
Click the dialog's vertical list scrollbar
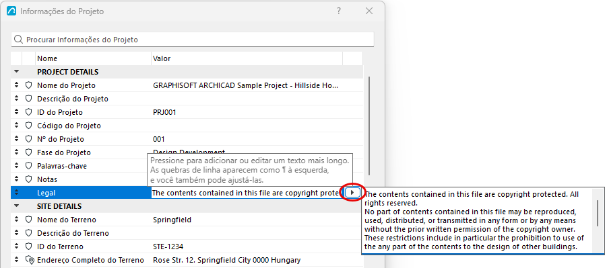(x=369, y=126)
